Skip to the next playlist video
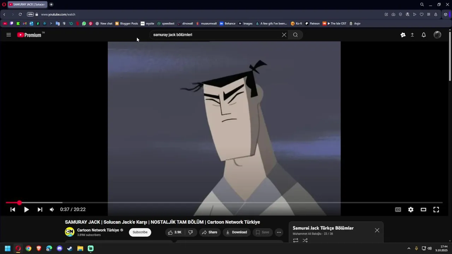 click(40, 210)
